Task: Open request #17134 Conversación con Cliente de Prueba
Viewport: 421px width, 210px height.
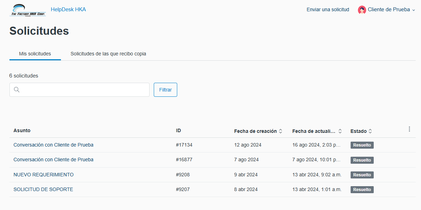Action: pyautogui.click(x=53, y=145)
